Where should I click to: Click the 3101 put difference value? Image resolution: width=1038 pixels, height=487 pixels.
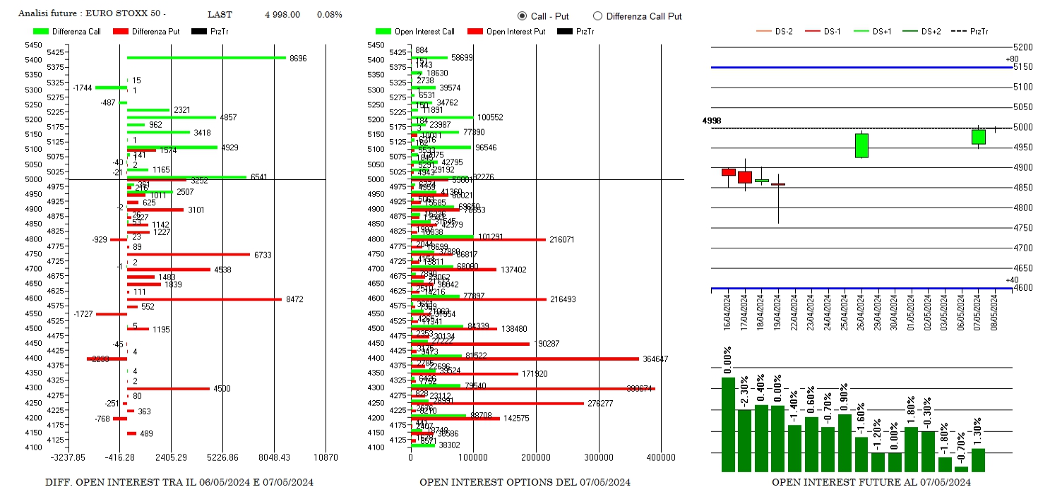tap(196, 210)
